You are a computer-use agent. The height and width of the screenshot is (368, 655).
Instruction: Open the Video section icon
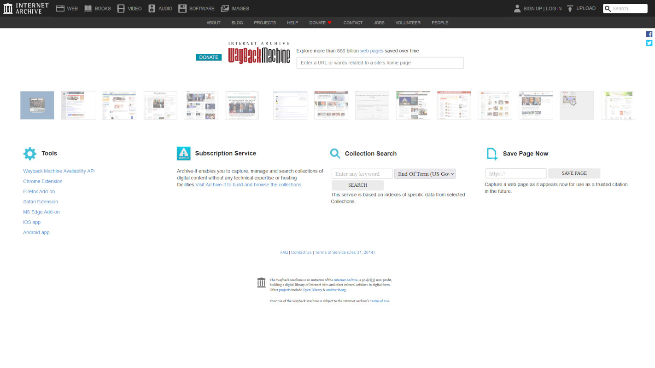(x=121, y=8)
